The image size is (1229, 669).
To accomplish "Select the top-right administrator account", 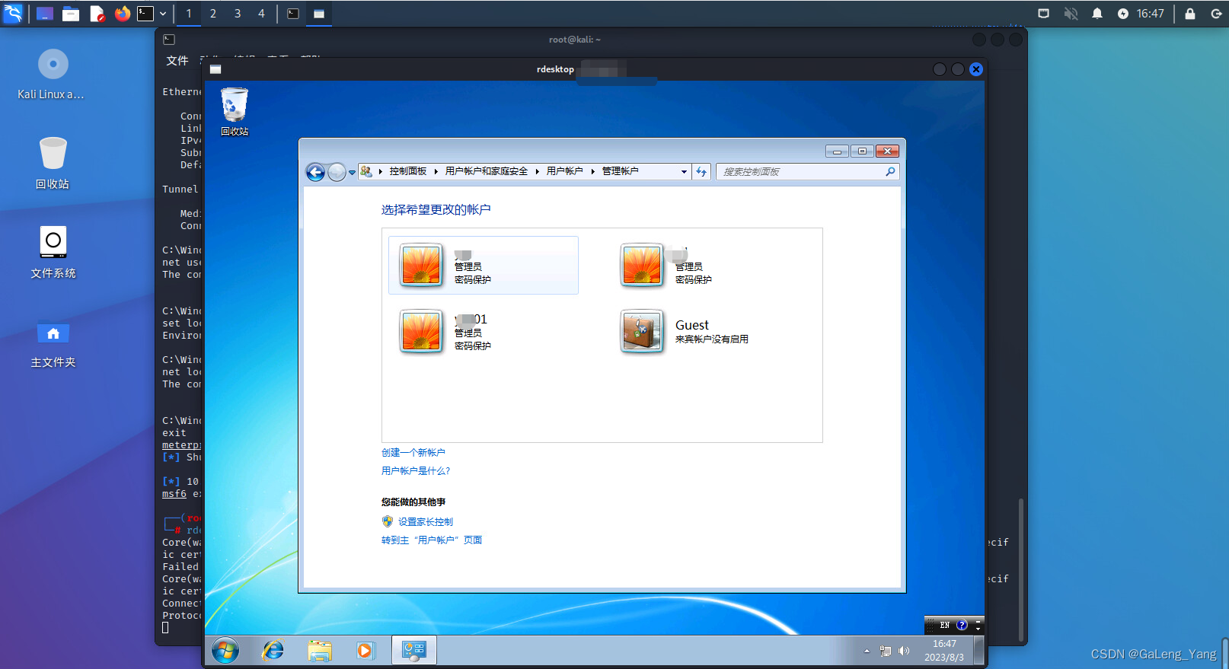I will (x=704, y=265).
